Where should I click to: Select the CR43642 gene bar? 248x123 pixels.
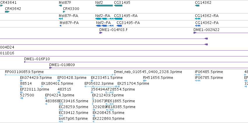point(7,12)
